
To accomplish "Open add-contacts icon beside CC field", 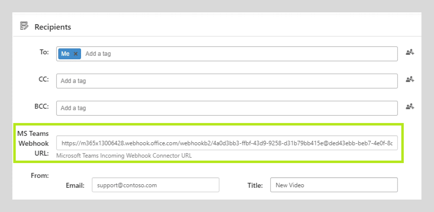I will (x=410, y=80).
